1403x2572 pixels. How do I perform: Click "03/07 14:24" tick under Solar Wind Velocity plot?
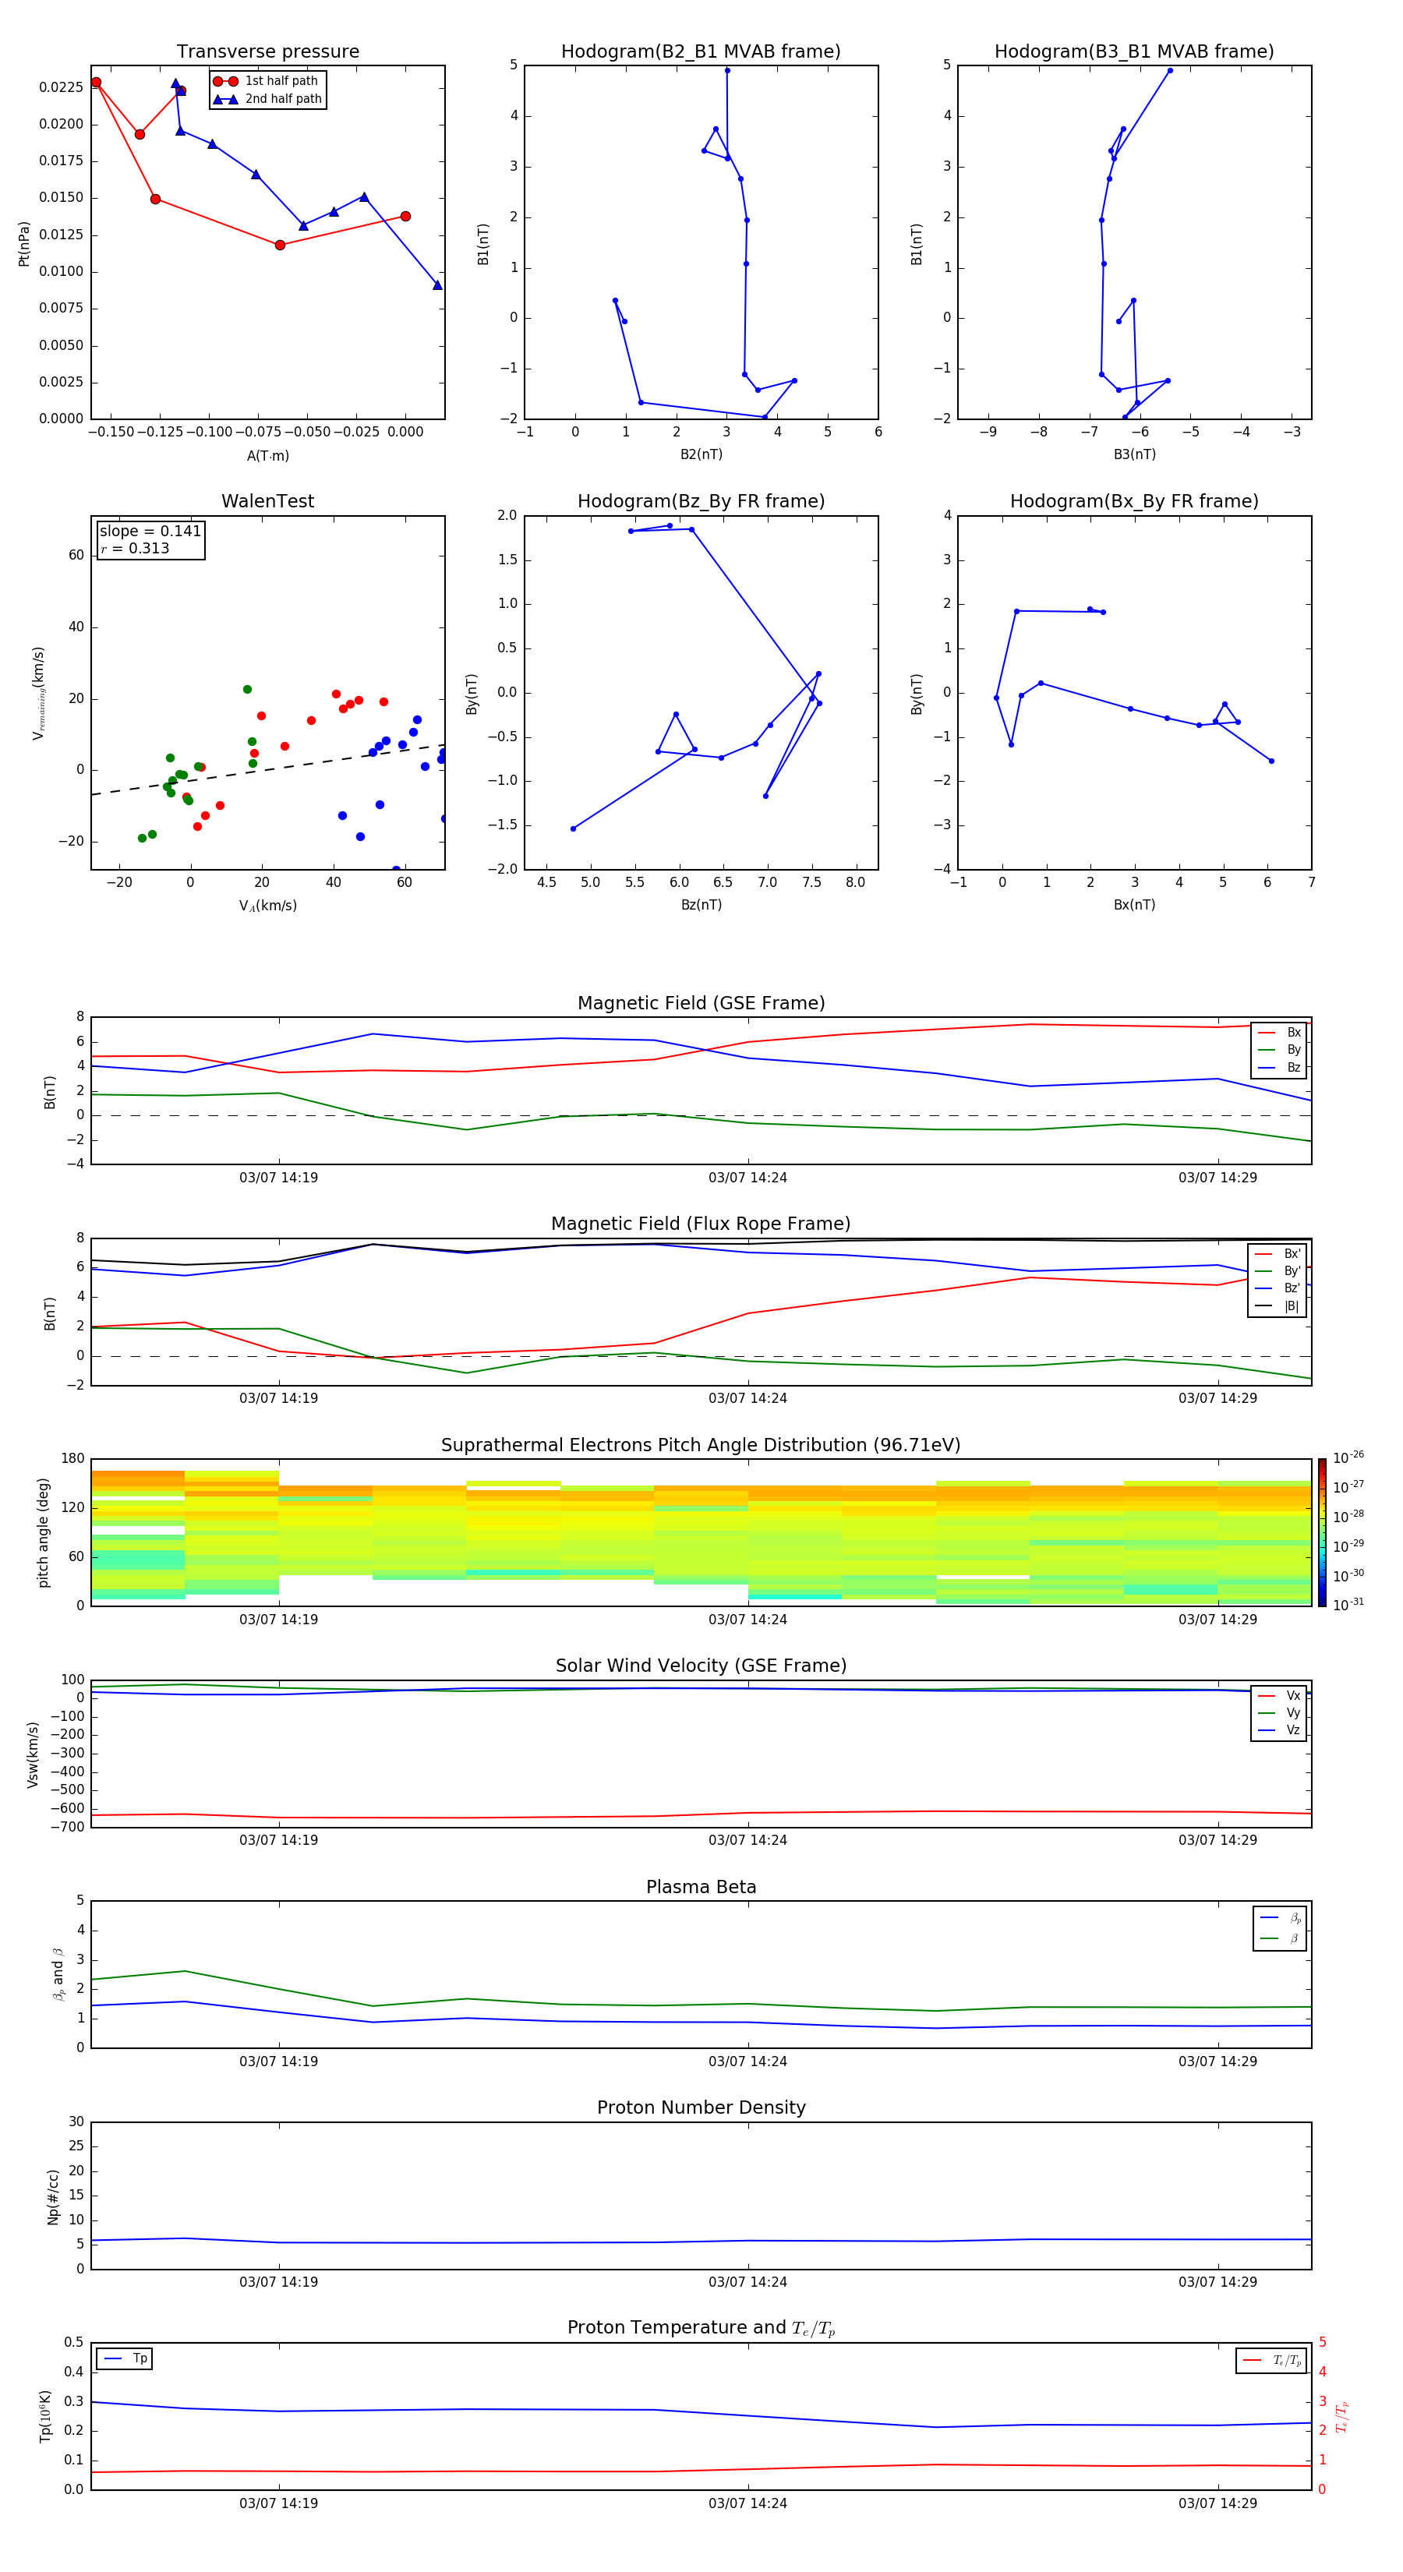[x=748, y=1840]
